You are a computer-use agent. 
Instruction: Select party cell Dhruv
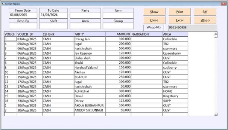[90, 101]
